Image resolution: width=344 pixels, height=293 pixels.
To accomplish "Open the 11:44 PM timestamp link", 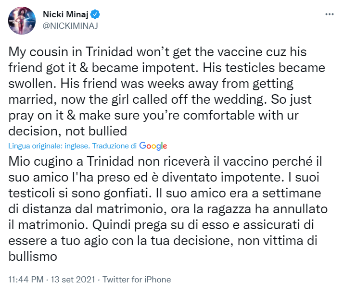I will (26, 280).
